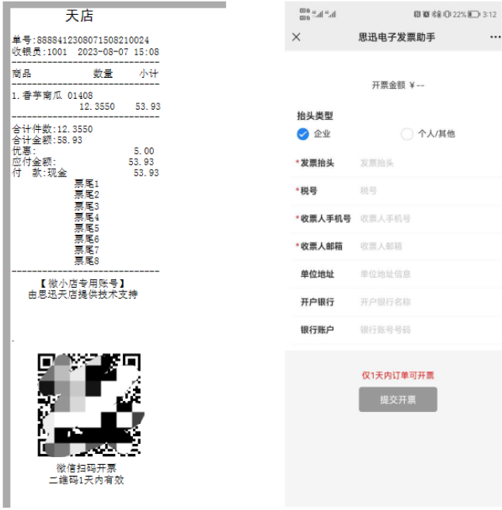Click the 合计金额:58.93 line
This screenshot has width=502, height=510.
coord(47,140)
